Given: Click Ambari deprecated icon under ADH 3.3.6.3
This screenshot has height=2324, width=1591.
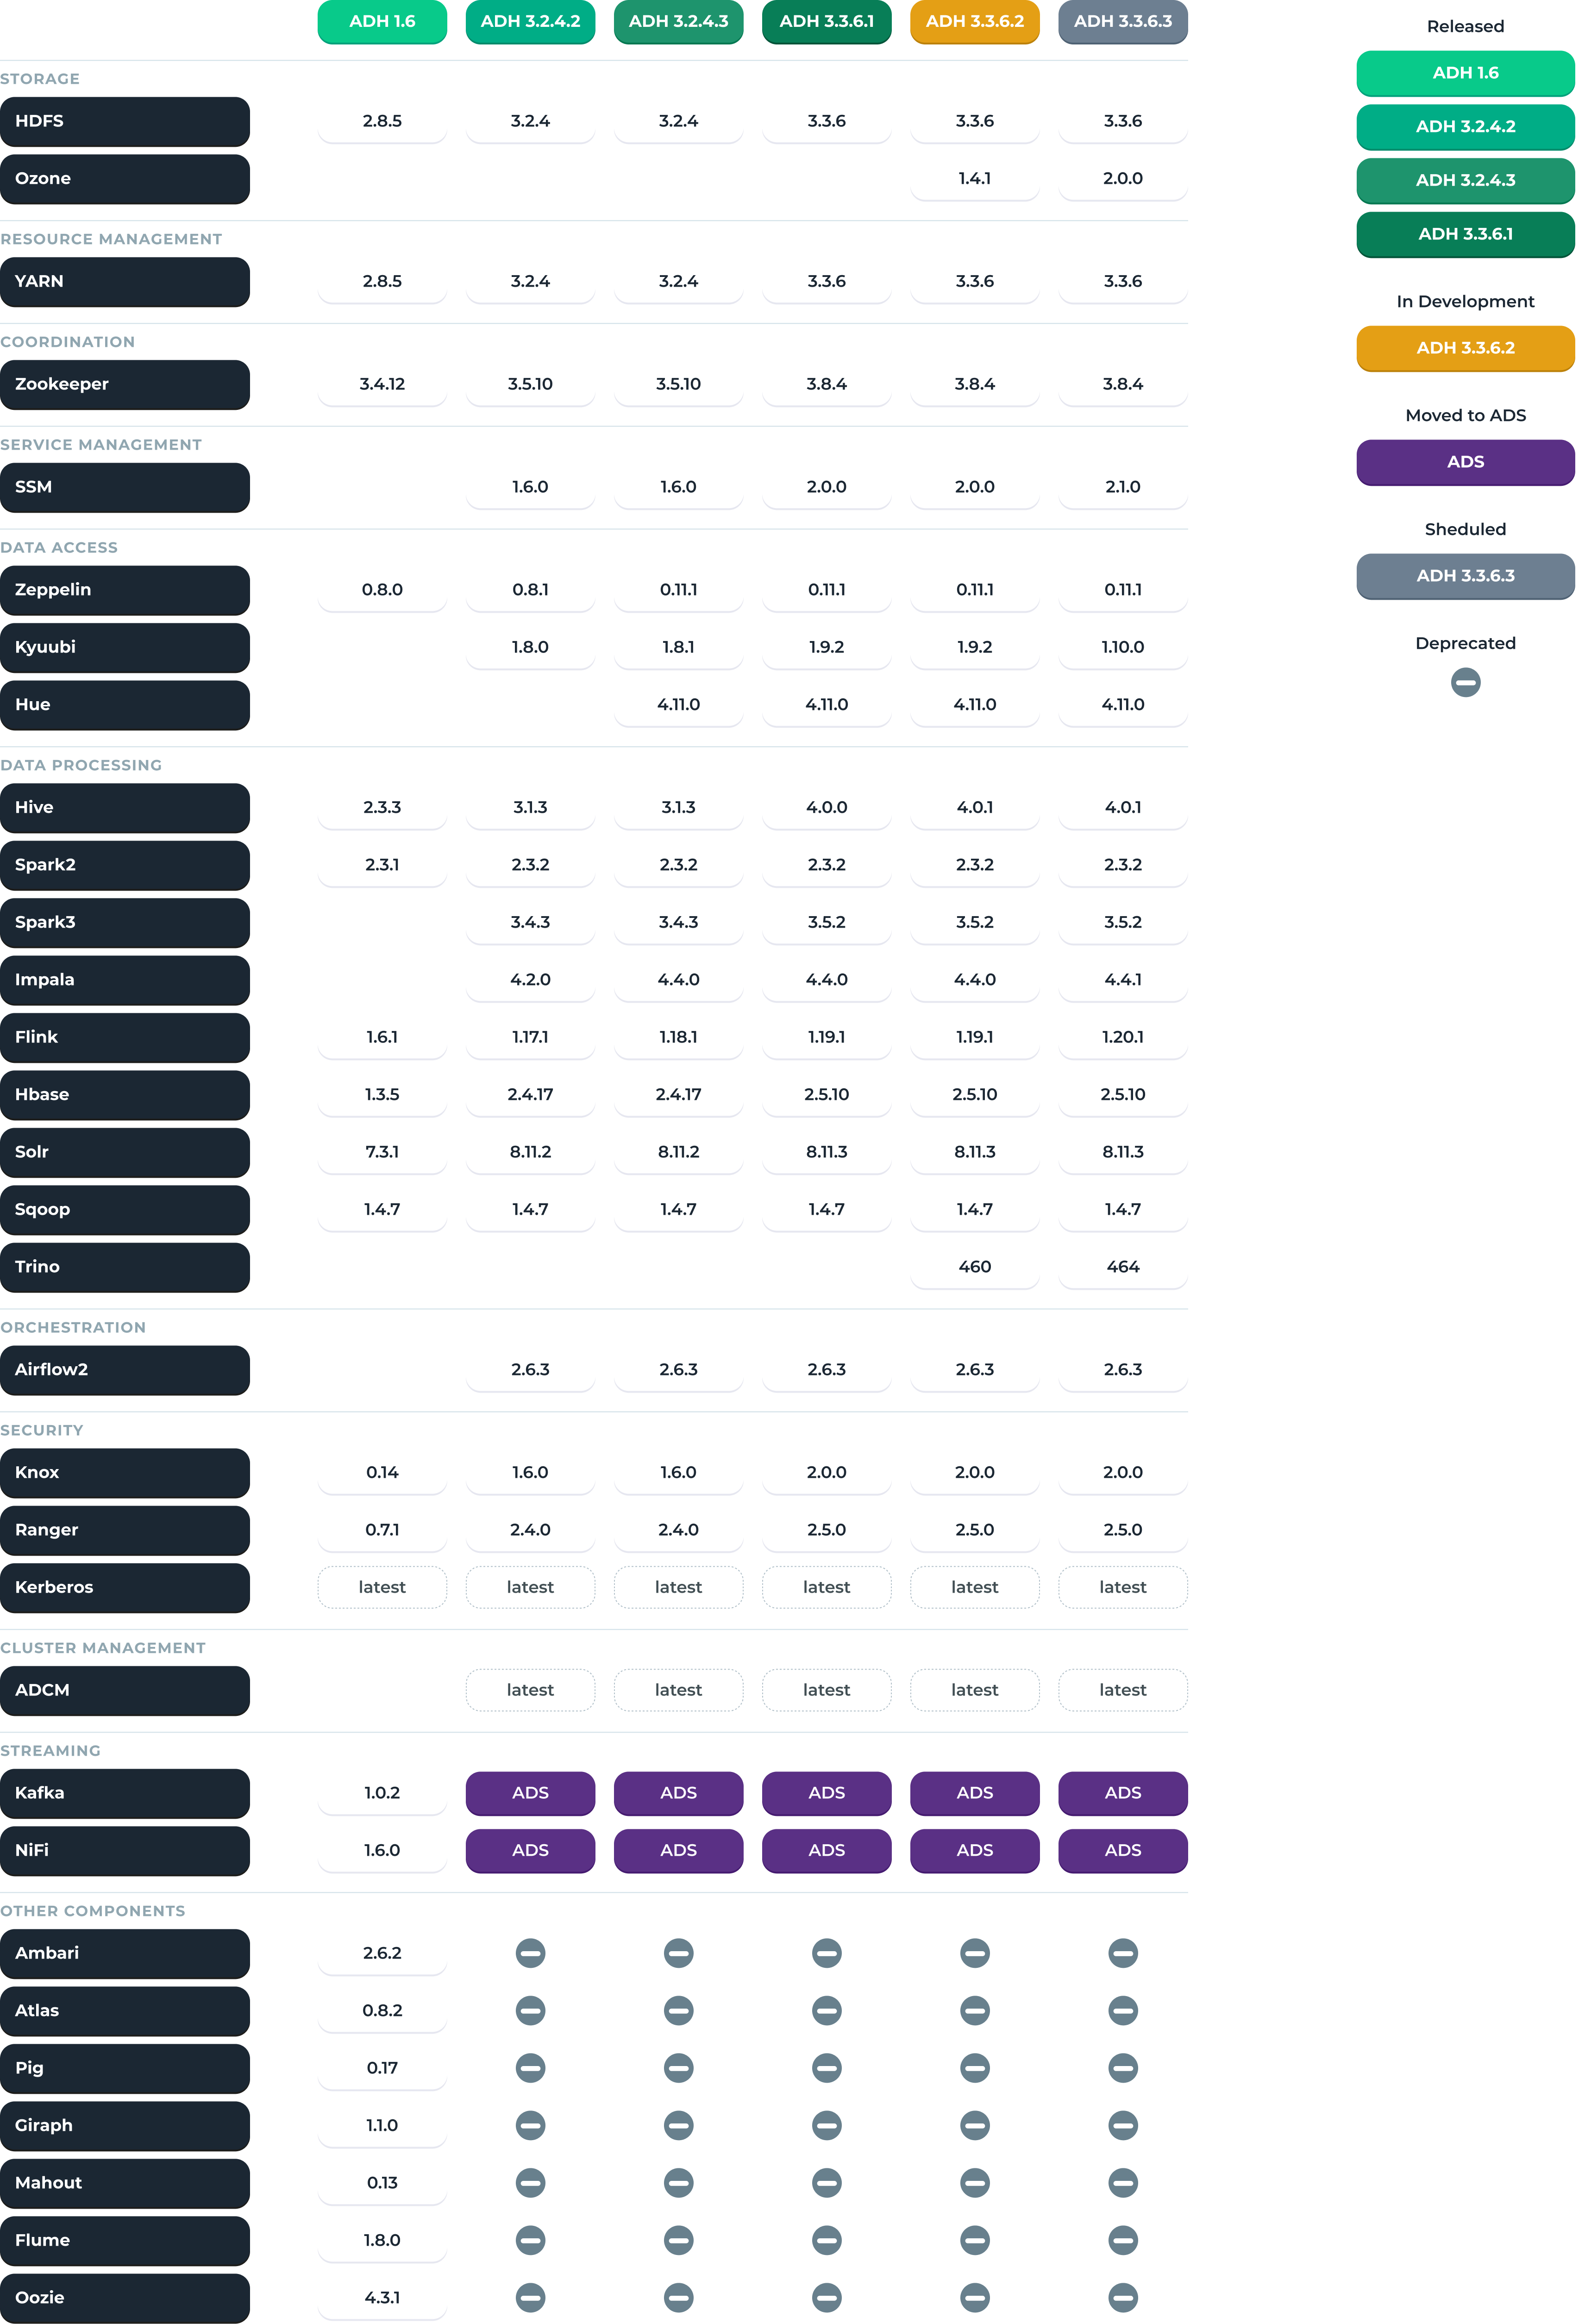Looking at the screenshot, I should [x=1123, y=1953].
